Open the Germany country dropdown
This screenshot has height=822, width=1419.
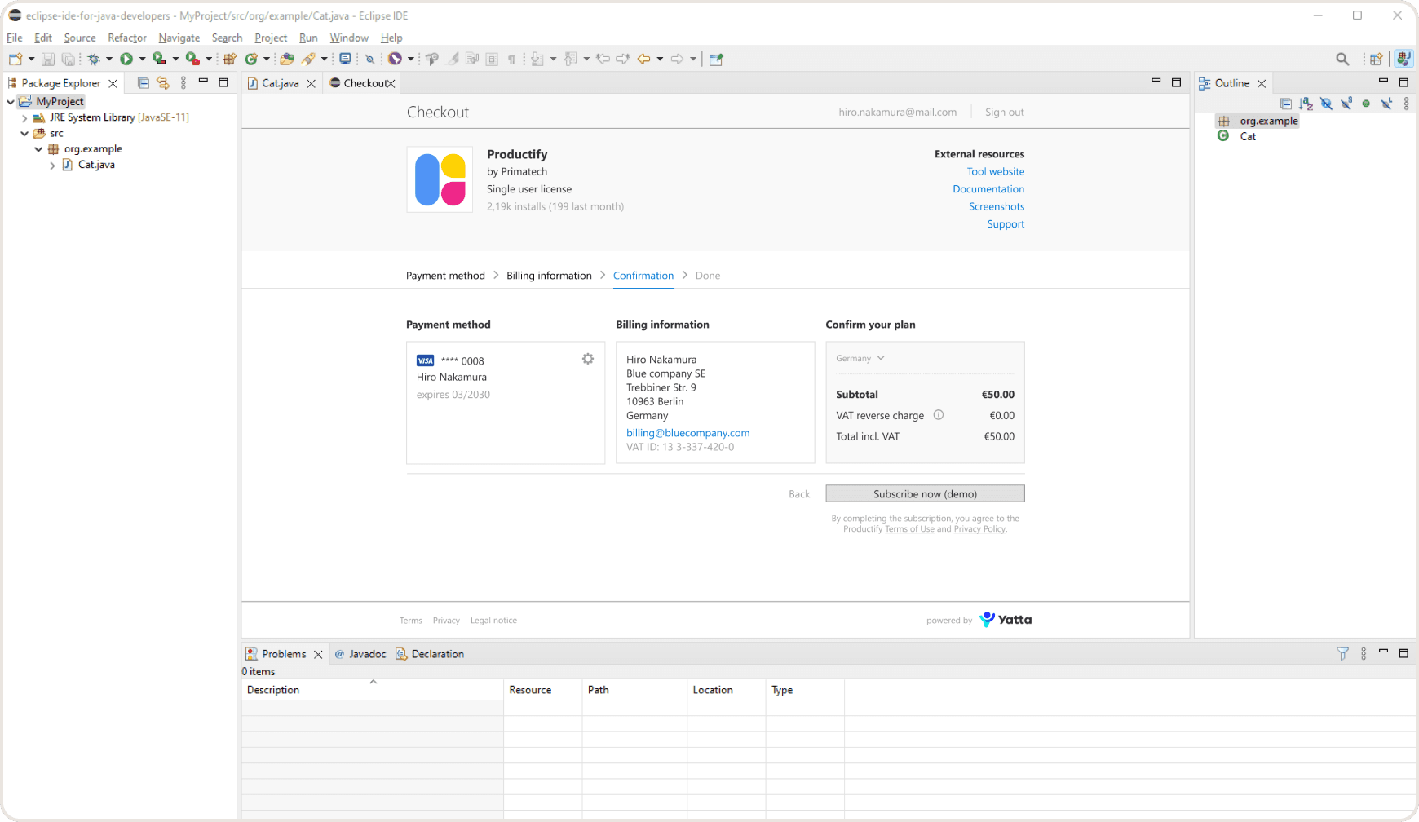tap(860, 359)
